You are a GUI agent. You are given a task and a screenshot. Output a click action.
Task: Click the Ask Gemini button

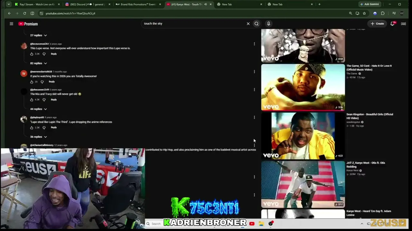[370, 4]
